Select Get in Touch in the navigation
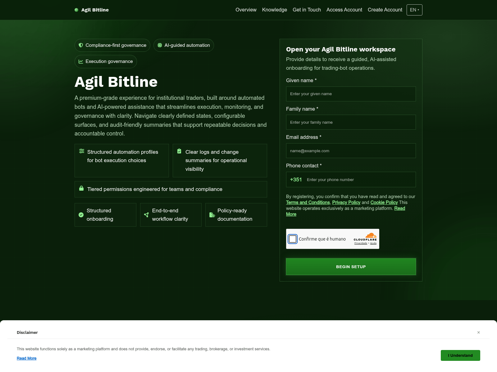The width and height of the screenshot is (497, 372). click(307, 10)
